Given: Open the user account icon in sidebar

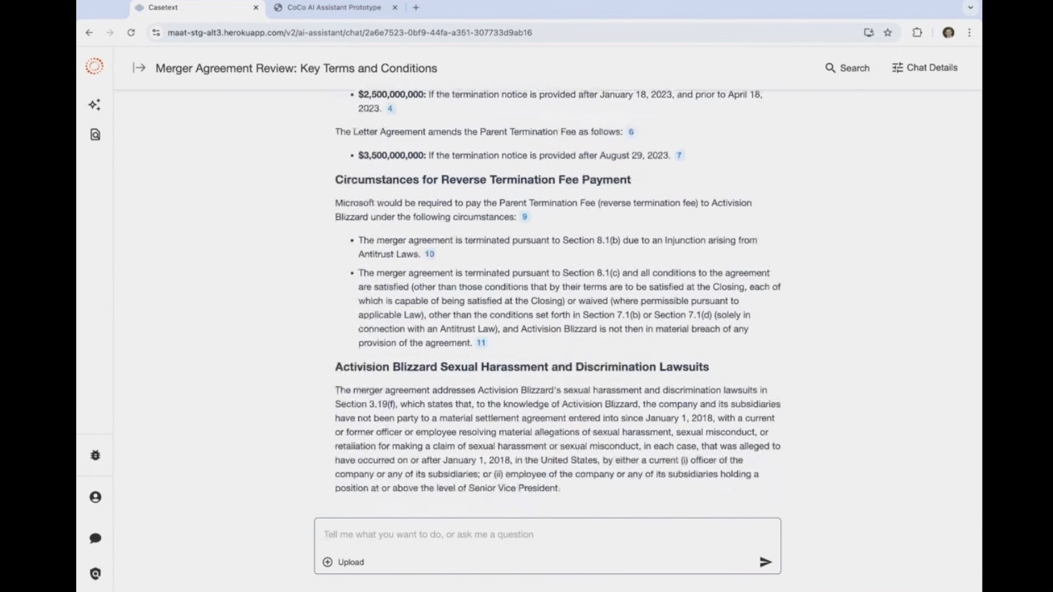Looking at the screenshot, I should click(96, 497).
